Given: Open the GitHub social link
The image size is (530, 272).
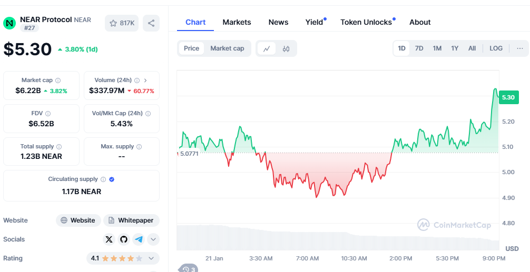Looking at the screenshot, I should point(124,239).
